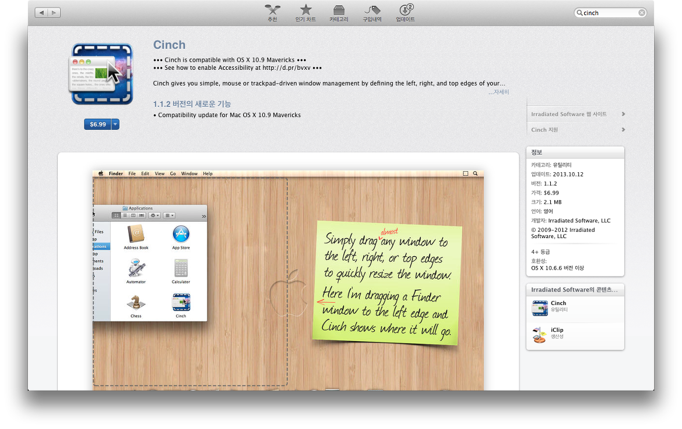Click the compatibility text OS X 10.6.6 버전 이상
This screenshot has width=682, height=429.
pyautogui.click(x=558, y=268)
